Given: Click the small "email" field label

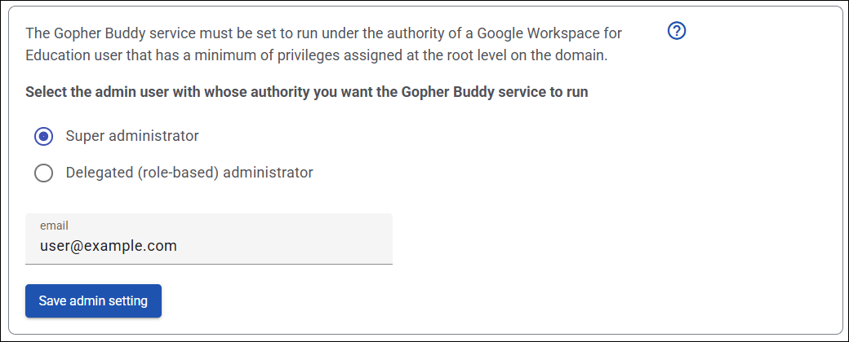Looking at the screenshot, I should (x=54, y=226).
